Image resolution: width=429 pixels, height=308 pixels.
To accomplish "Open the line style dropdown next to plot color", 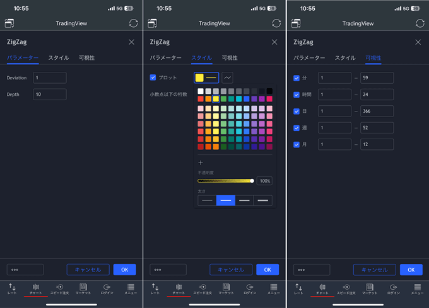I will [227, 77].
